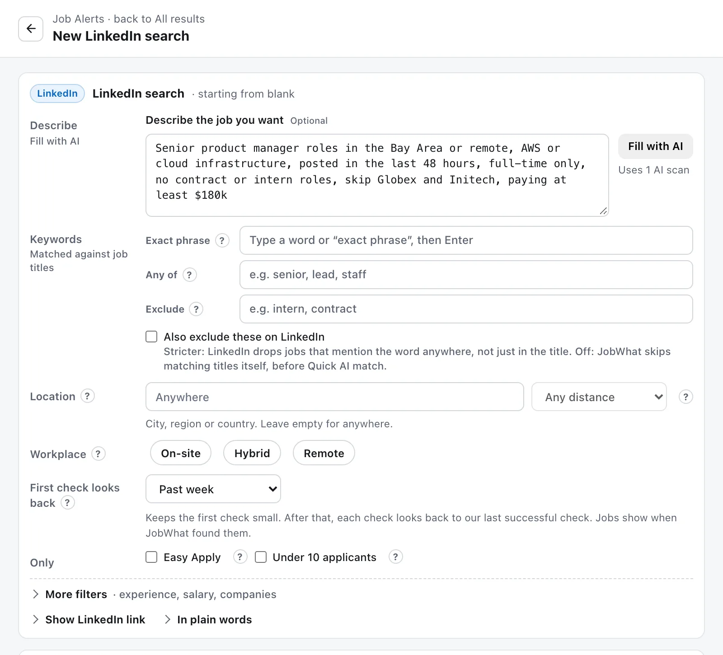Click the Fill with AI button
Viewport: 723px width, 655px height.
(x=655, y=146)
